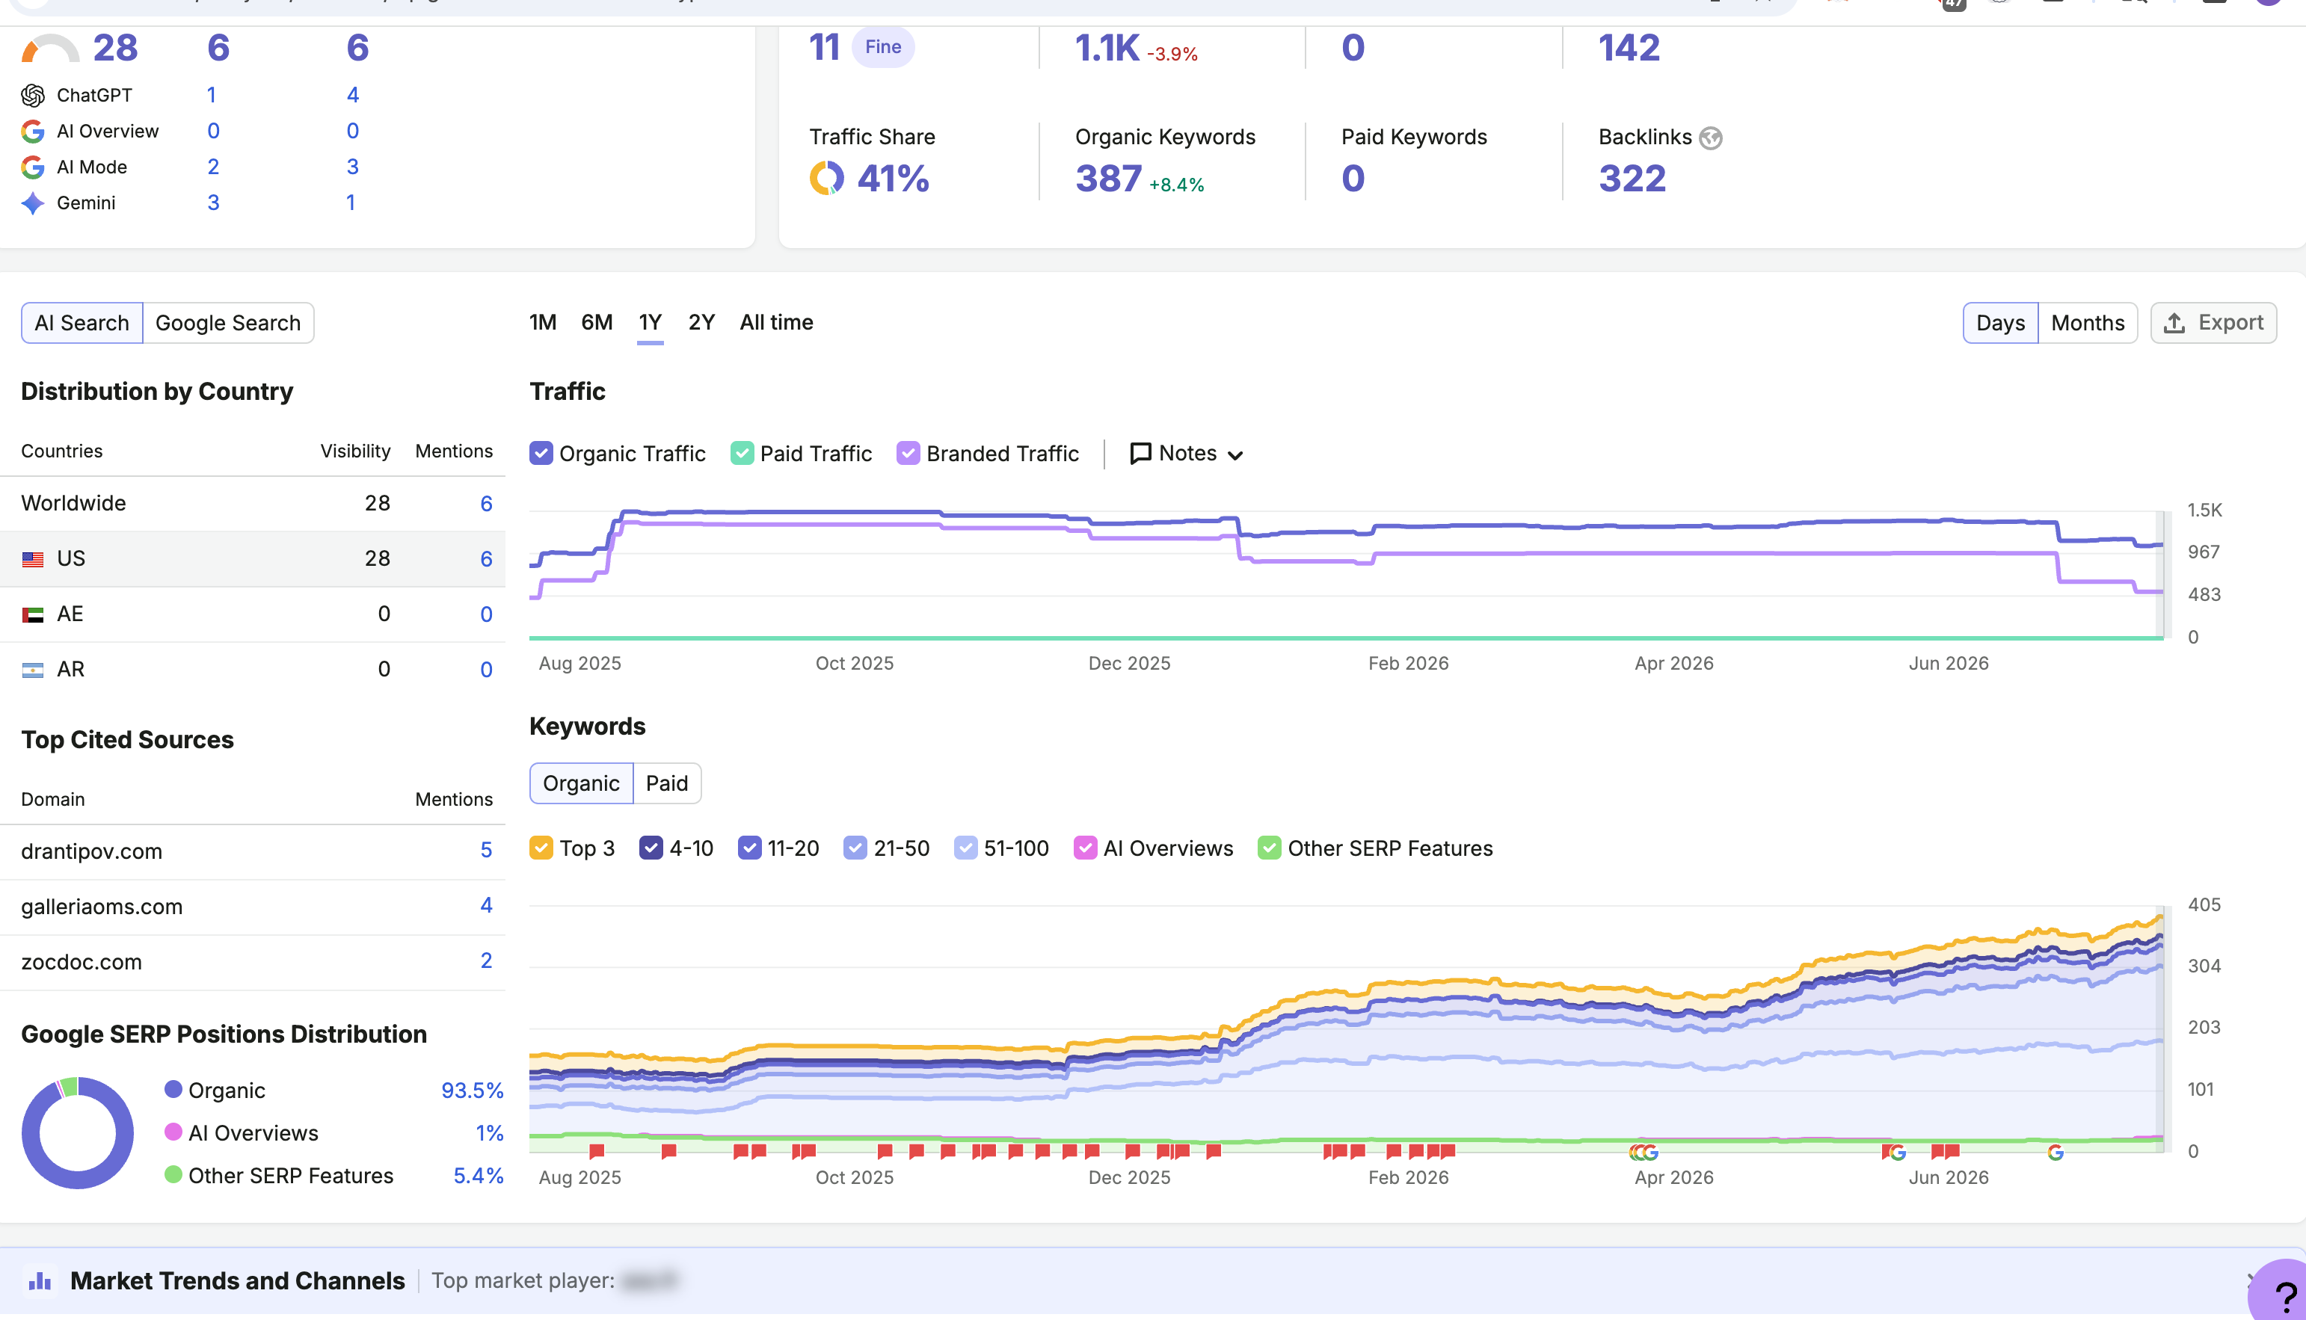2306x1320 pixels.
Task: Select the Organic keywords tab
Action: (581, 784)
